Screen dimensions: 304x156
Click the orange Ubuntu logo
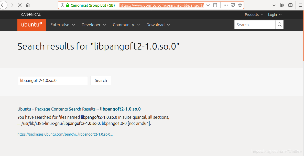(32, 25)
